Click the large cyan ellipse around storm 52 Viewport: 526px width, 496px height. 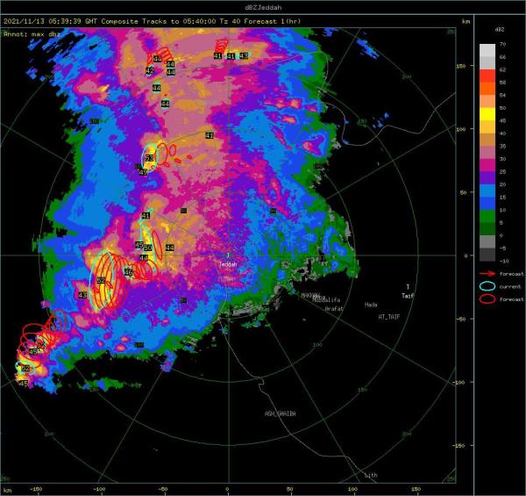point(103,280)
